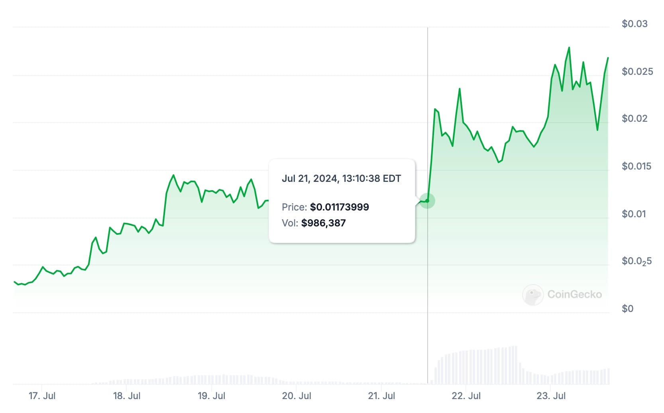
Task: Click the highlighted green data point marker
Action: point(427,201)
